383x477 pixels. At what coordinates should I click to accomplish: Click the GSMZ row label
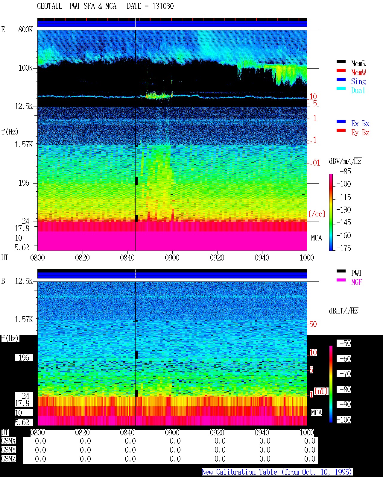(x=8, y=459)
